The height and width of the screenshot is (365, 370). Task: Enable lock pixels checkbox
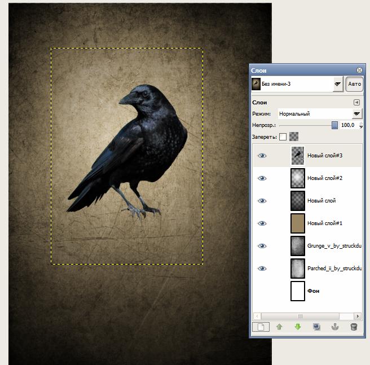(x=283, y=137)
